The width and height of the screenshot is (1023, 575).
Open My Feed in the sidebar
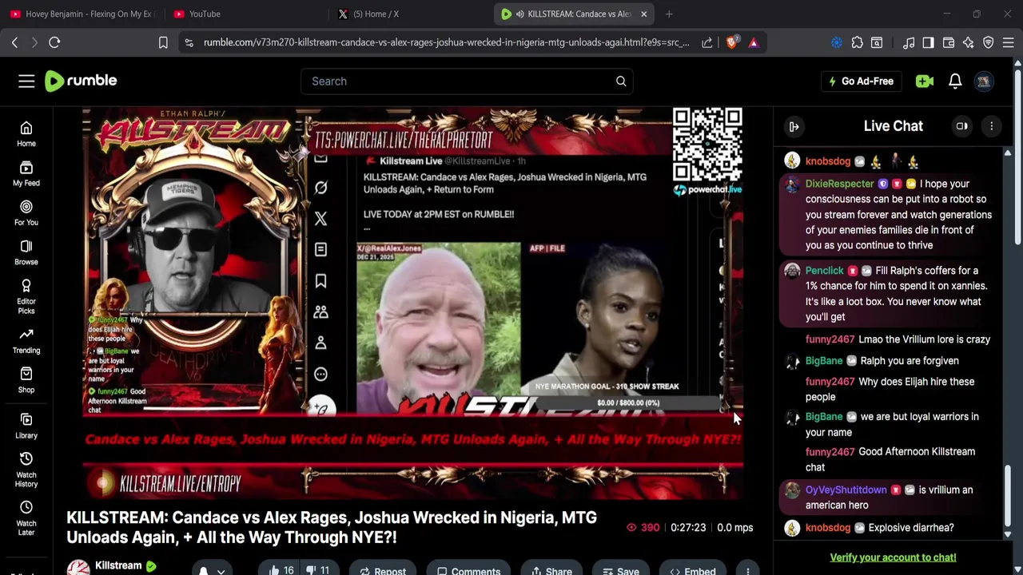(x=26, y=173)
